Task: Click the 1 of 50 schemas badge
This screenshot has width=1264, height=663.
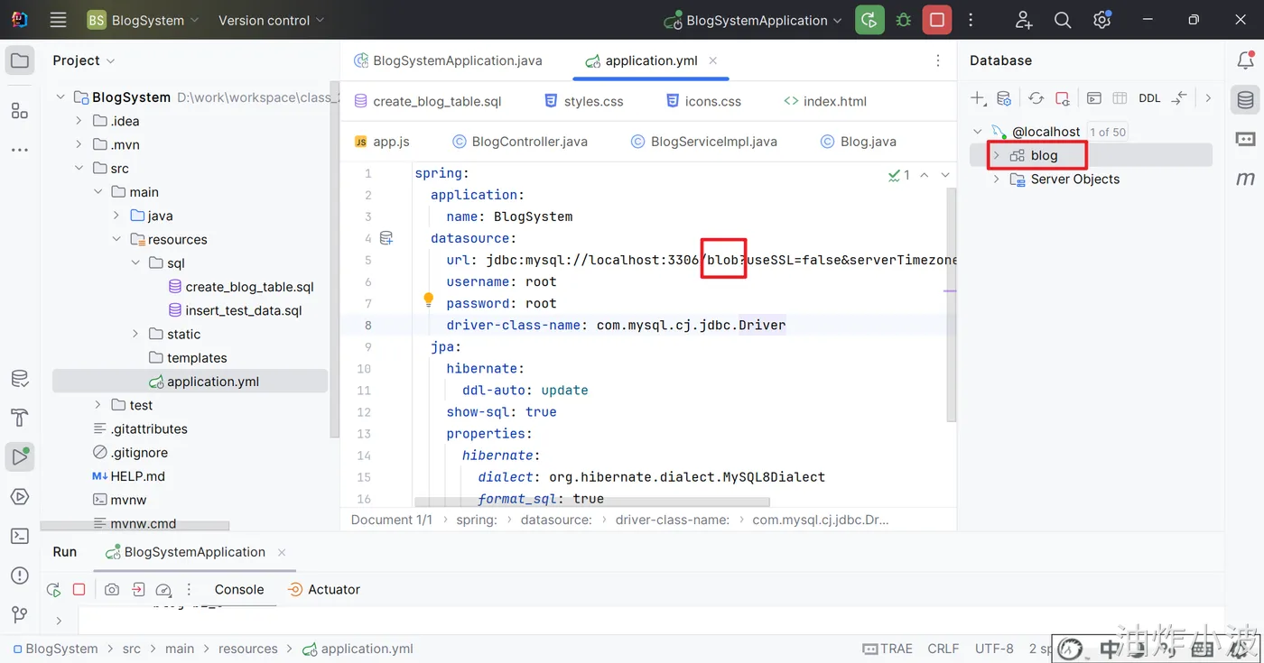Action: [x=1108, y=132]
